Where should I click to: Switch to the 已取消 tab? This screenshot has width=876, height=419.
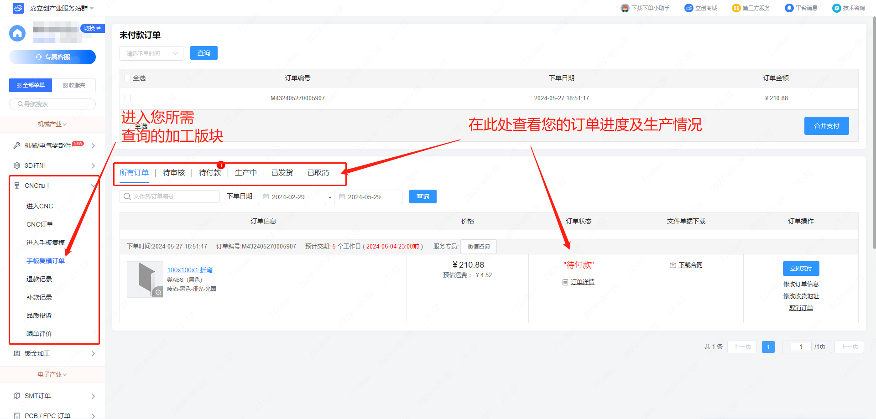click(x=318, y=173)
